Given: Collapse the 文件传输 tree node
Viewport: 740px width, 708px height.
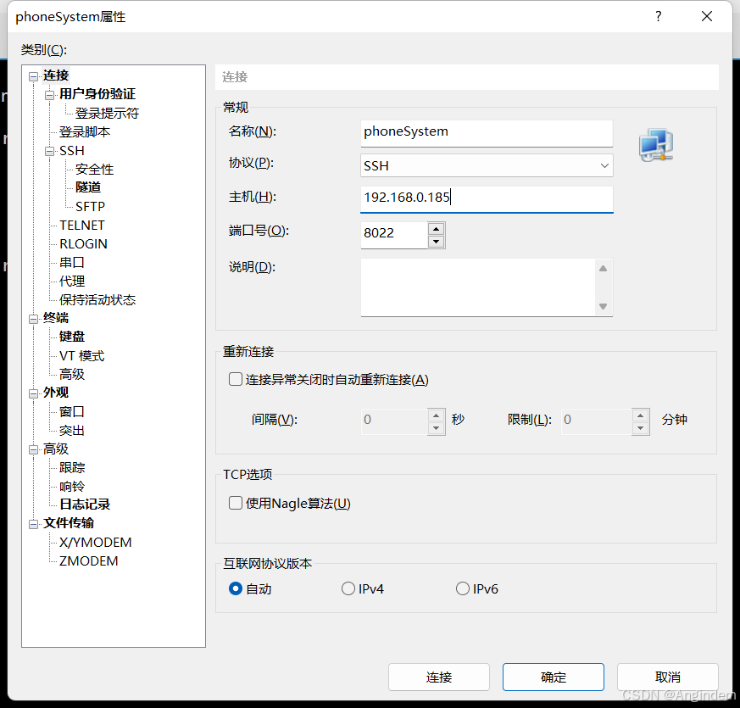Looking at the screenshot, I should point(34,524).
